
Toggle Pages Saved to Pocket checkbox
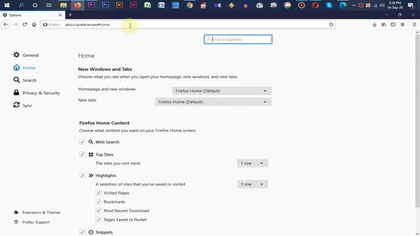[x=98, y=220]
